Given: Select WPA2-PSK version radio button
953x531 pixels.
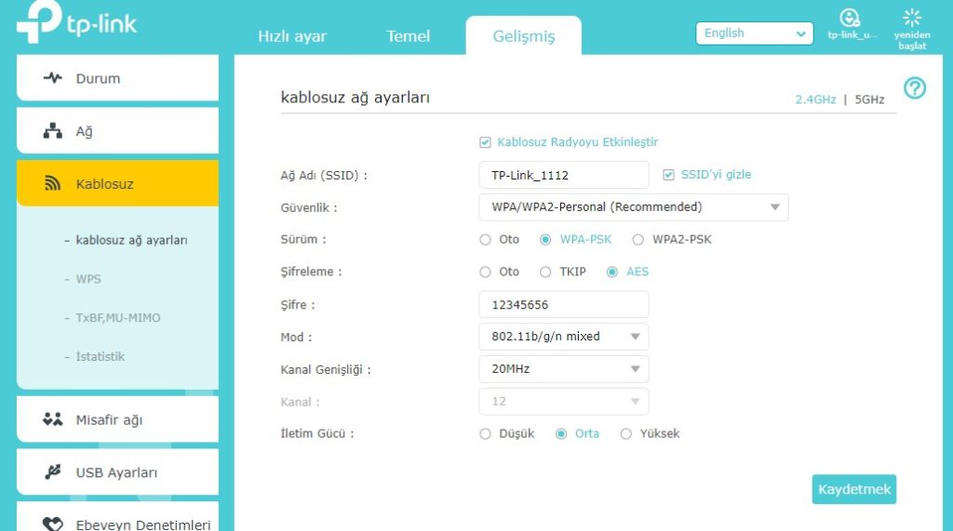Looking at the screenshot, I should (638, 240).
